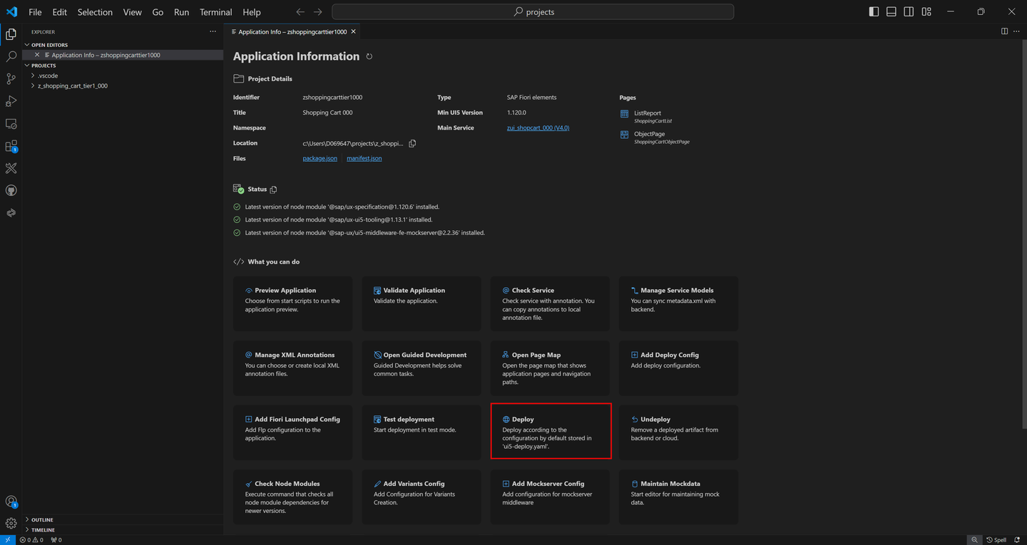Click the zoom icon in the status bar
This screenshot has height=545, width=1027.
pyautogui.click(x=974, y=540)
